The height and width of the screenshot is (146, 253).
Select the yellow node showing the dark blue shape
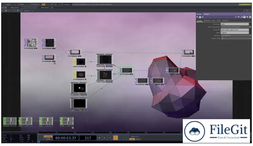(x=80, y=62)
